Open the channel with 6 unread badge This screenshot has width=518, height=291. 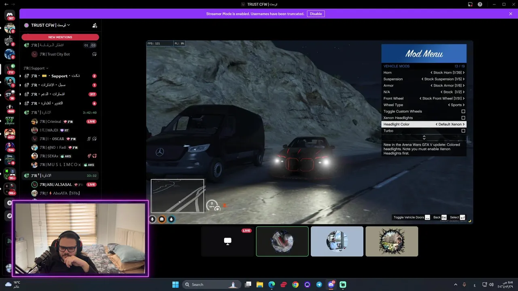coord(60,103)
